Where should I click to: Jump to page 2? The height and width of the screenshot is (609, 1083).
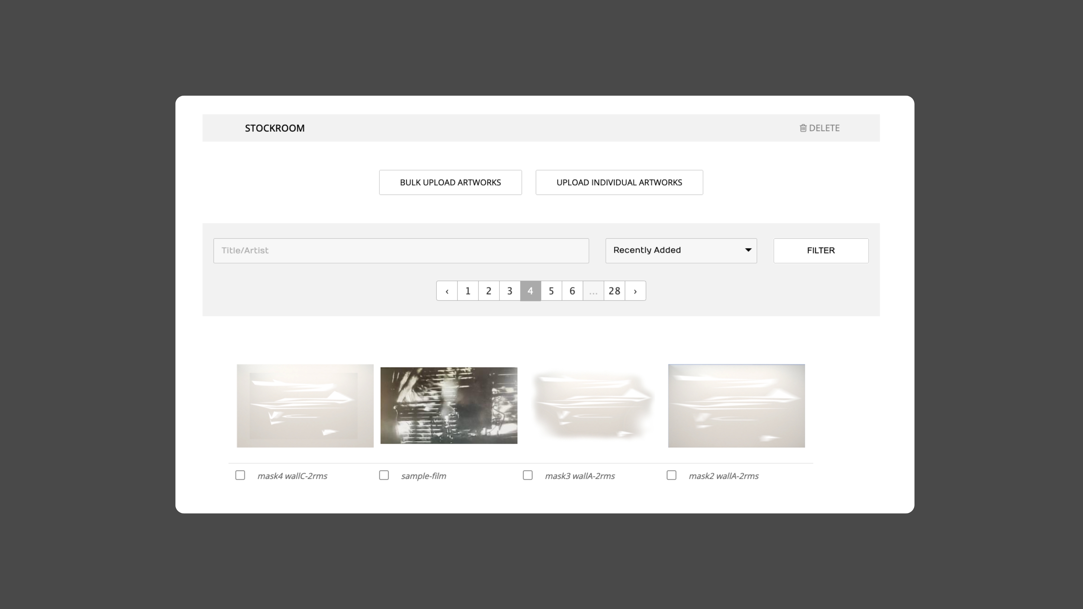tap(489, 291)
